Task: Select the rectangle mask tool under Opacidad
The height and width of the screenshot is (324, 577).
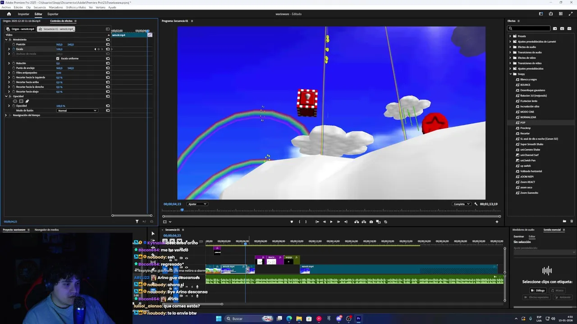Action: [x=21, y=101]
